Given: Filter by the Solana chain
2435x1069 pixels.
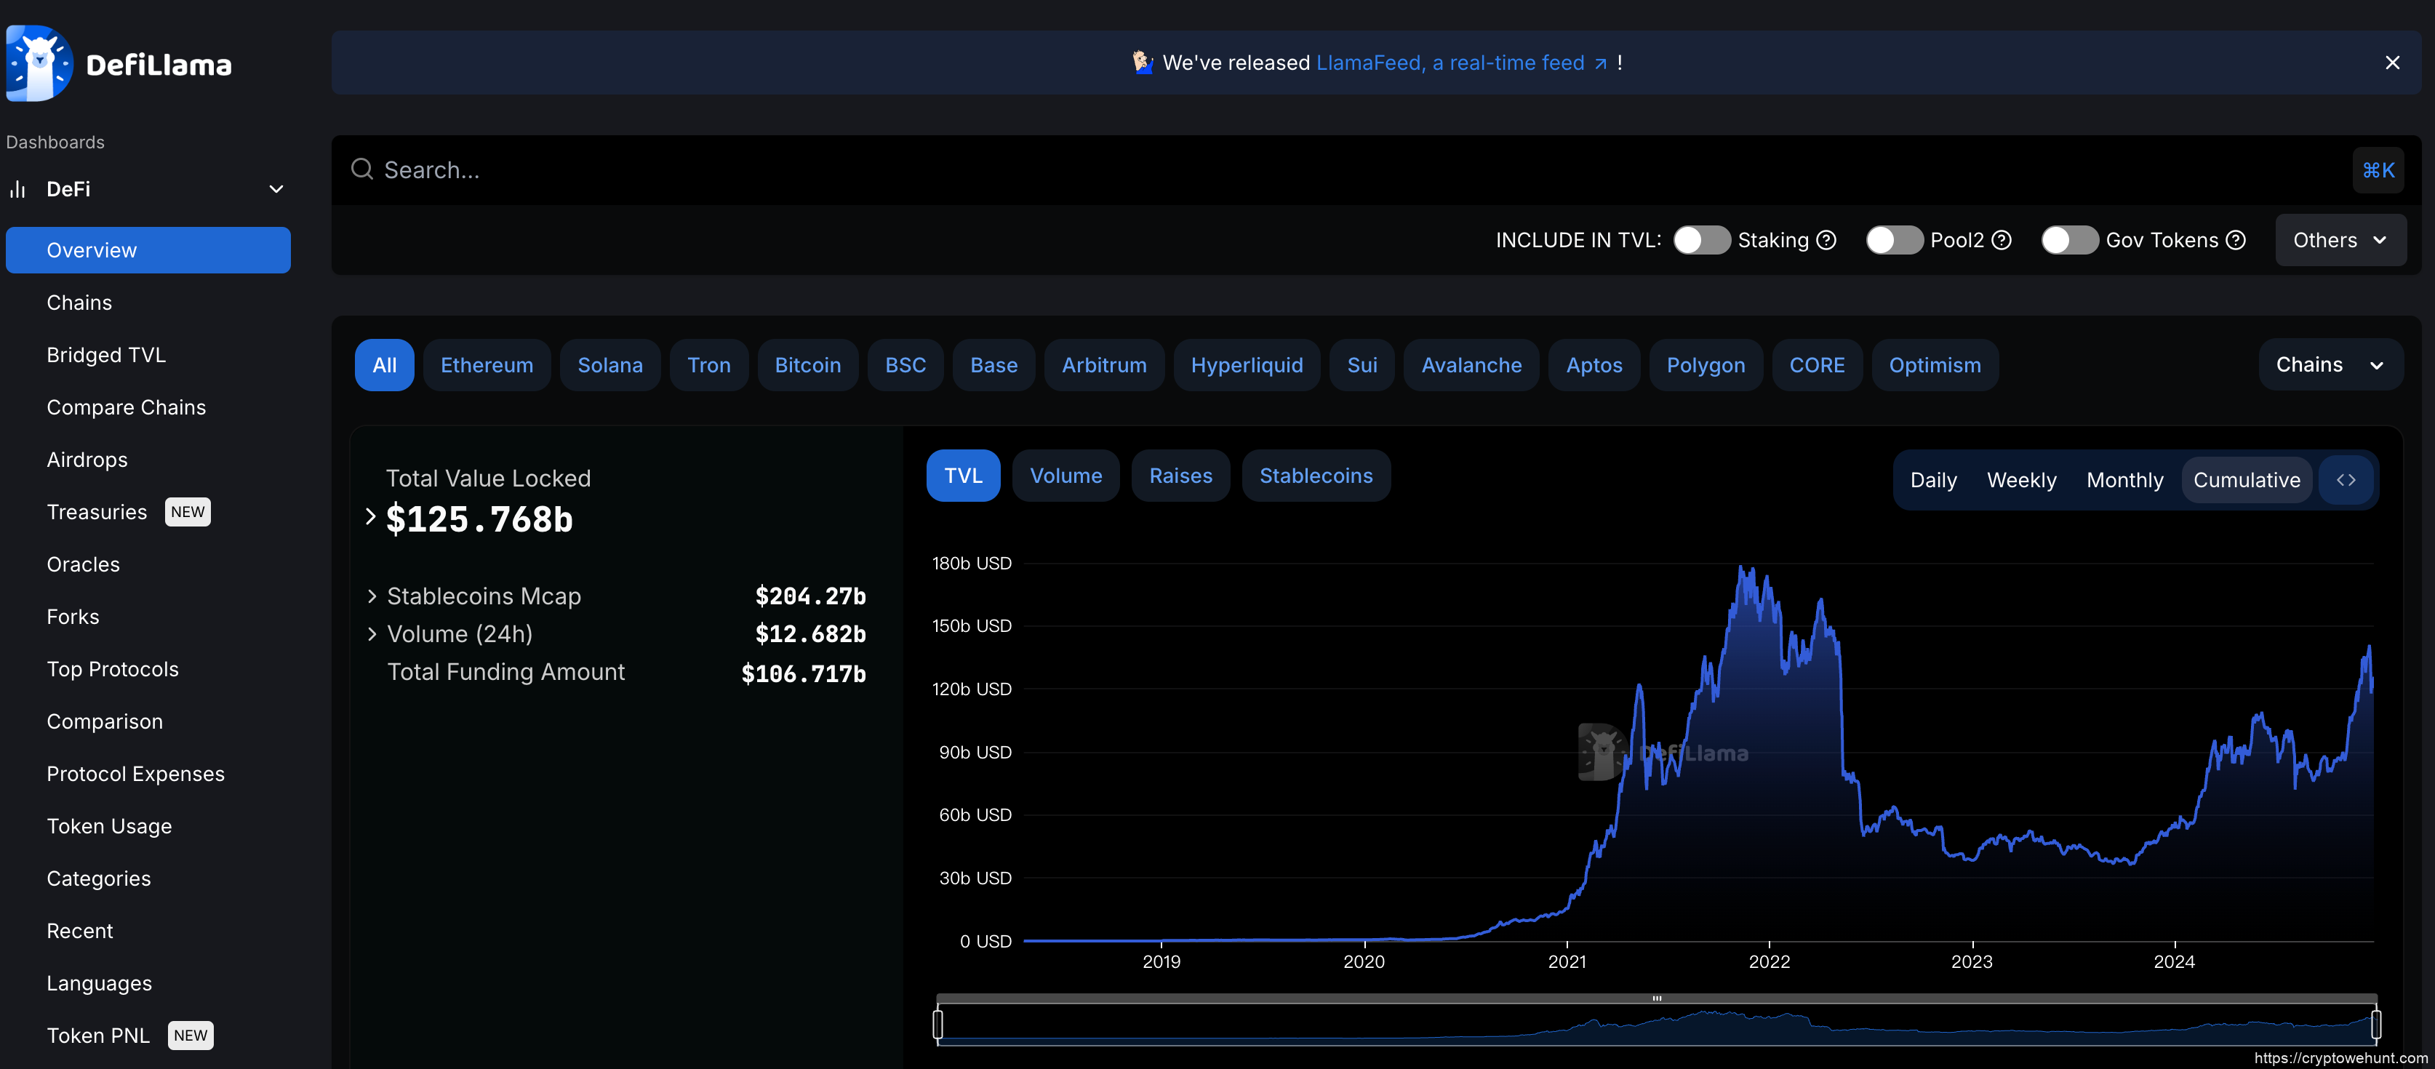Looking at the screenshot, I should 609,365.
